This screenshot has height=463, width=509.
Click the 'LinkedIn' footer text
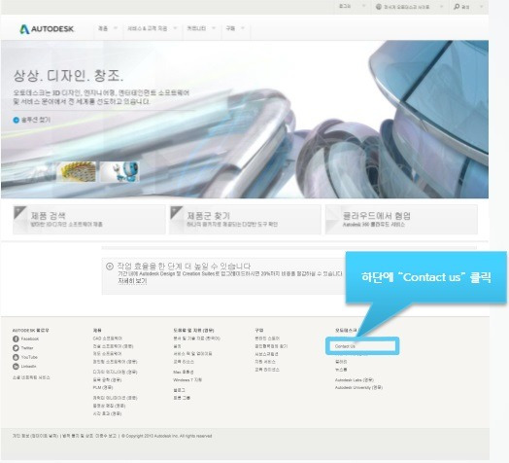28,366
